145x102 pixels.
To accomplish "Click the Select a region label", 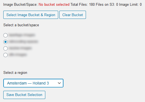I will pos(15,73).
